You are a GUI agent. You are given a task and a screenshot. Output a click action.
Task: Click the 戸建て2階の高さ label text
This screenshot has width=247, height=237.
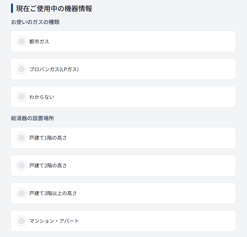click(x=48, y=165)
